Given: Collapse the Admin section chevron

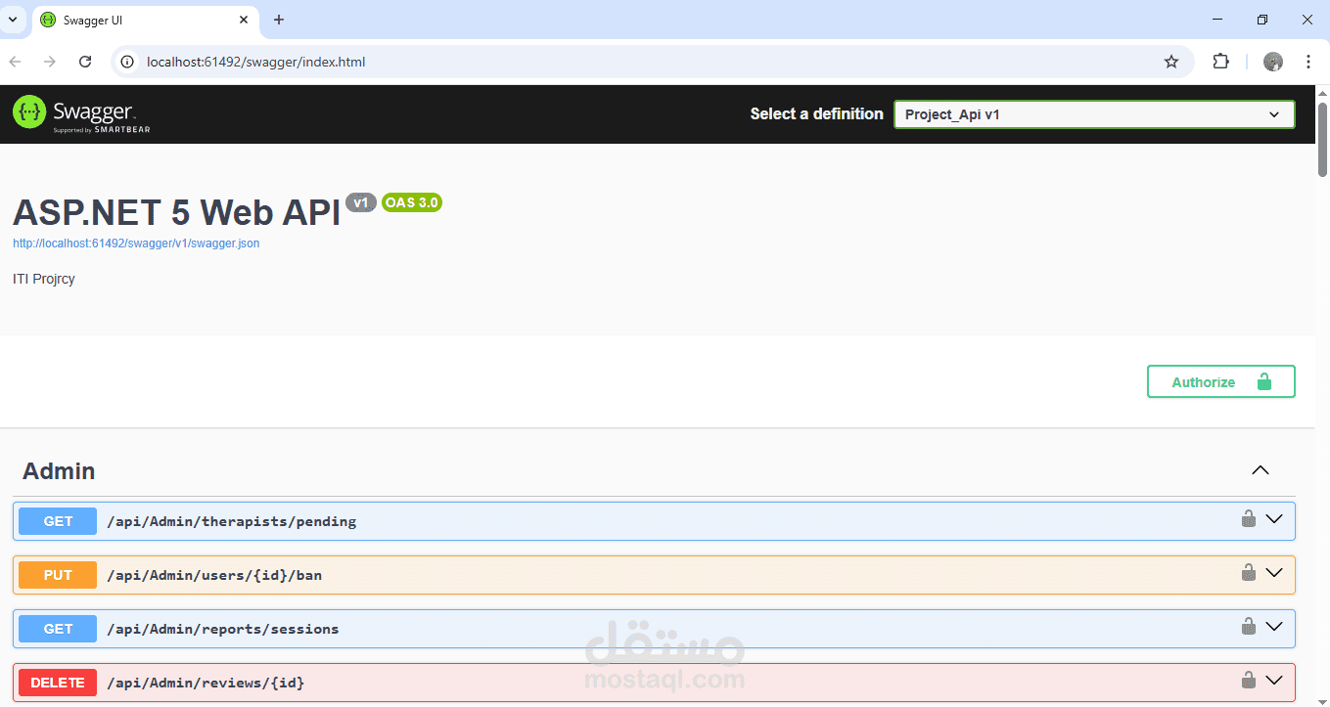Looking at the screenshot, I should point(1261,470).
